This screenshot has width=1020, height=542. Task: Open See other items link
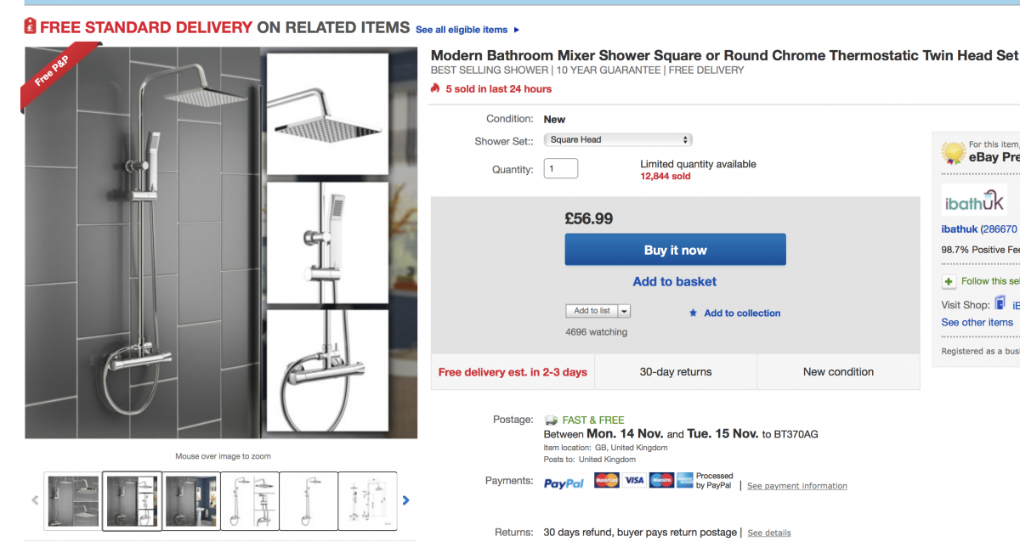(x=977, y=322)
